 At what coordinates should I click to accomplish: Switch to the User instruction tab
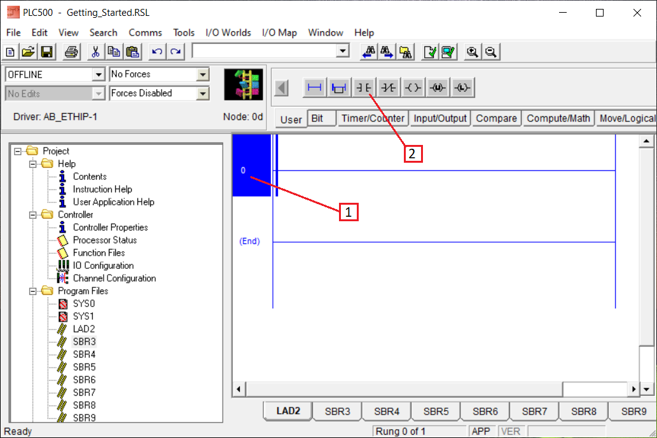[x=291, y=119]
